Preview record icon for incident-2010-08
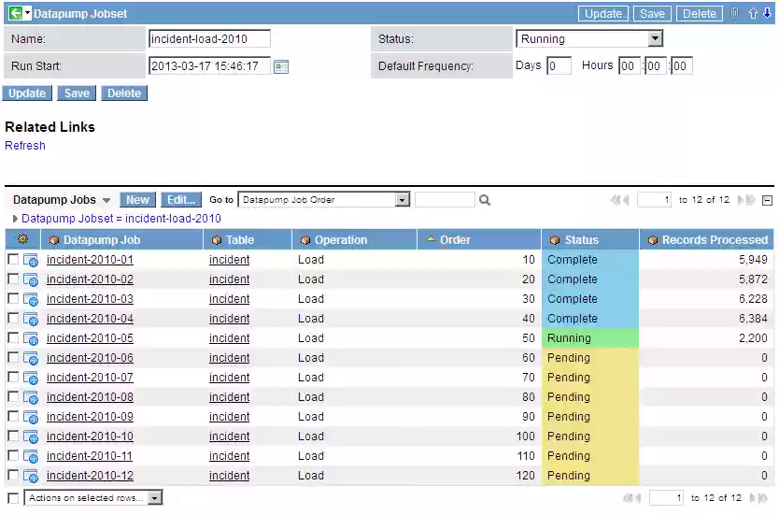 point(31,397)
